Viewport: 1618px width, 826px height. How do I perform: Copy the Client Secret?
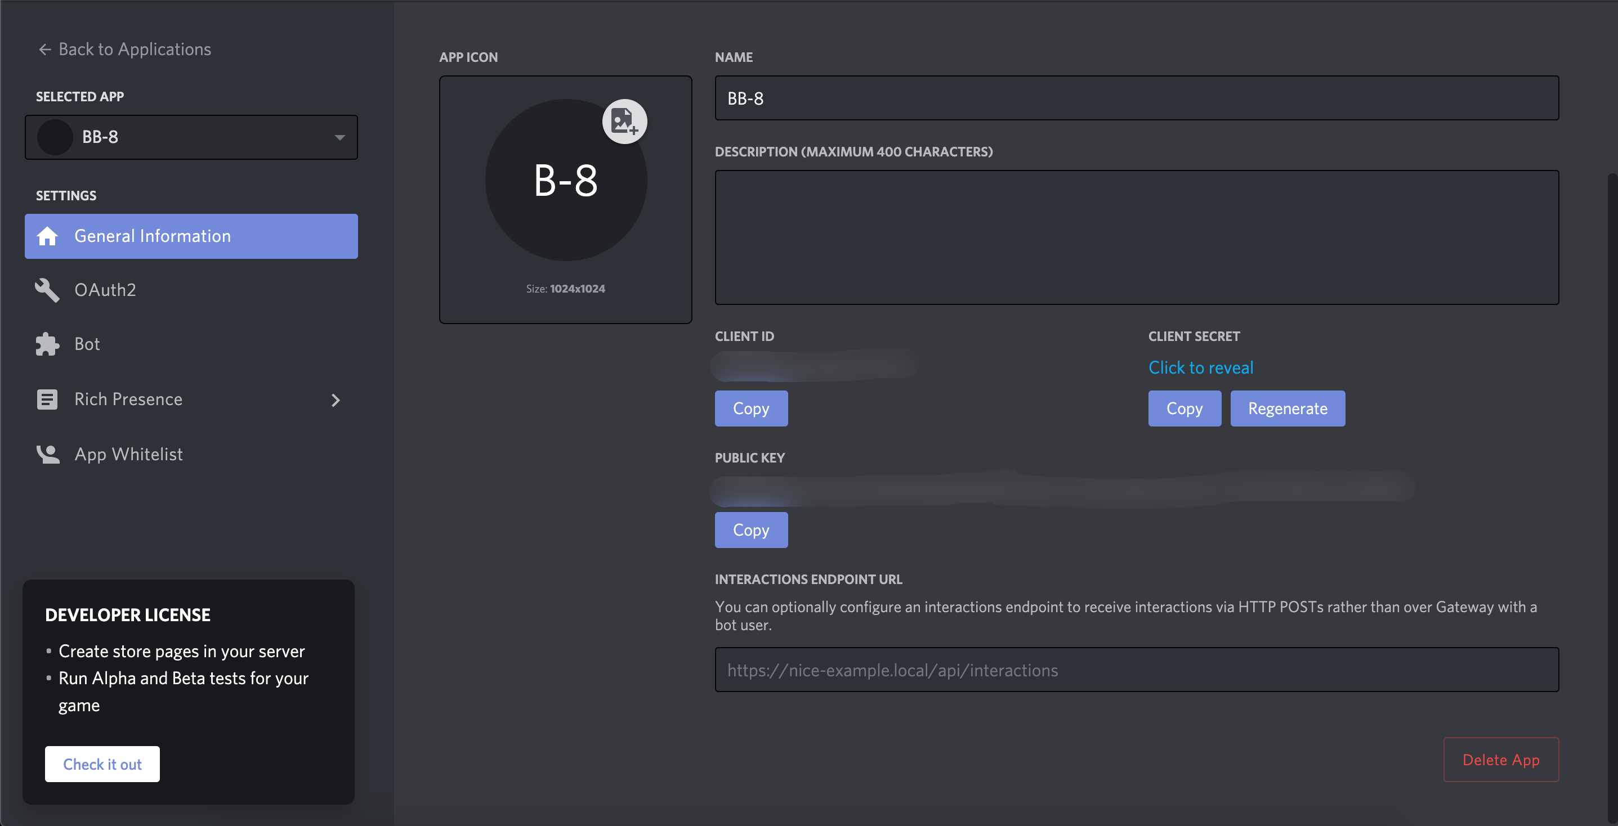[x=1185, y=408]
